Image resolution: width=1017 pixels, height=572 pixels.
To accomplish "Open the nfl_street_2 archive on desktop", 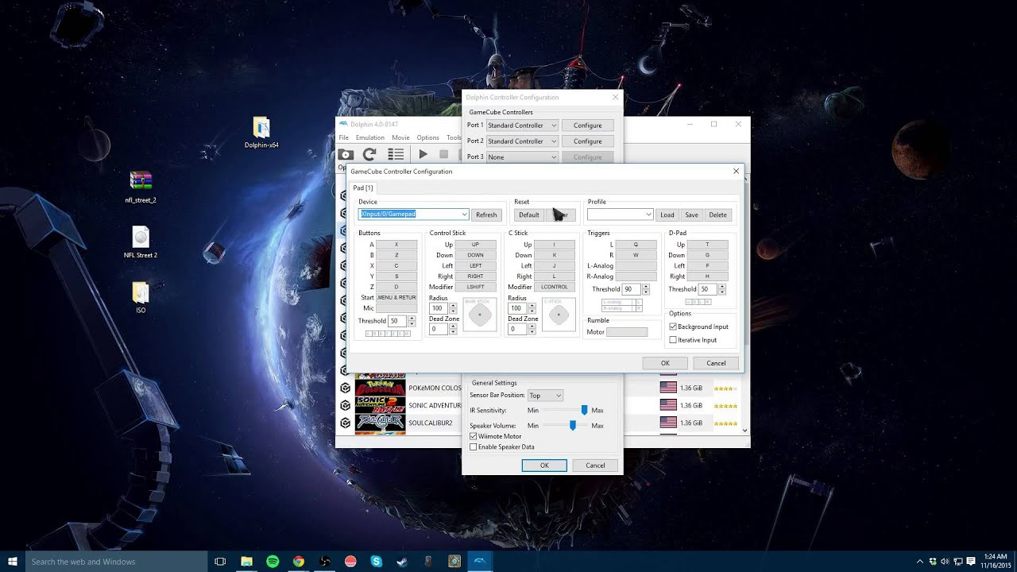I will pyautogui.click(x=141, y=182).
